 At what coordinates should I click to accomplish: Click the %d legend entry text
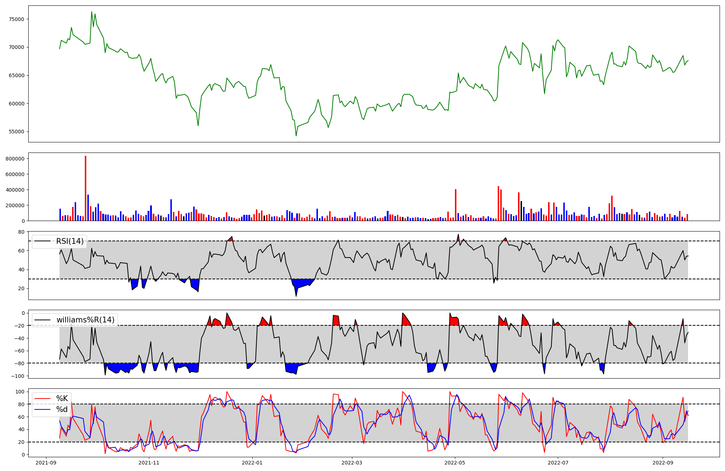tap(62, 409)
